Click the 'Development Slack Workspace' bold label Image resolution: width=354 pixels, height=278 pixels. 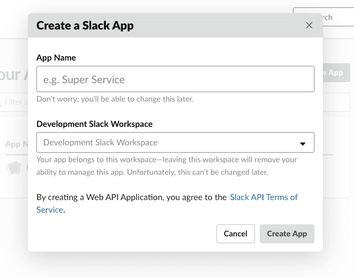94,124
